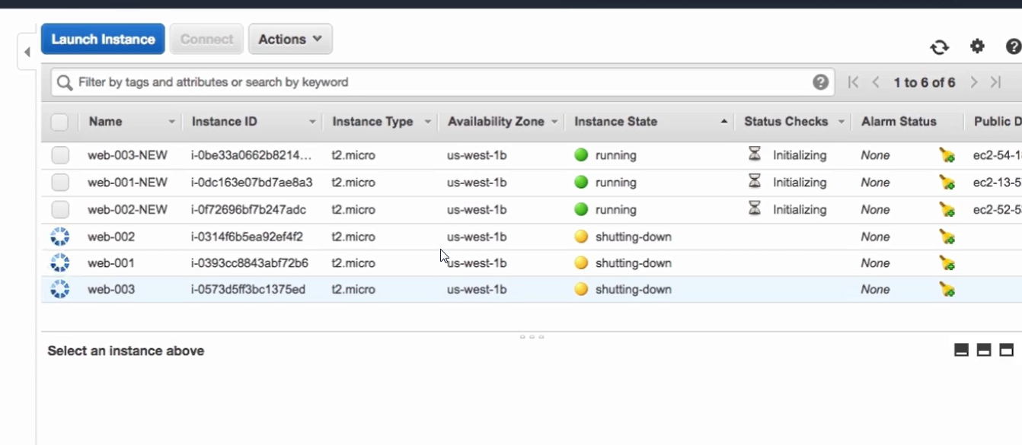Open the Actions dropdown menu
The width and height of the screenshot is (1022, 445).
click(x=290, y=39)
